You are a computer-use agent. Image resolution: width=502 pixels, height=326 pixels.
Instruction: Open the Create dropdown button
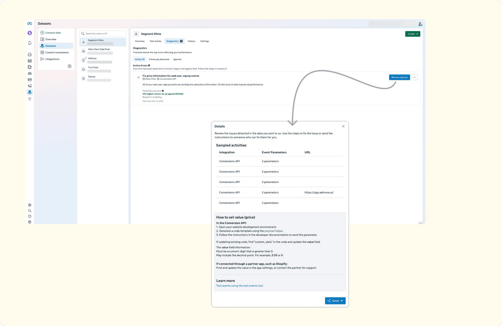click(x=413, y=34)
